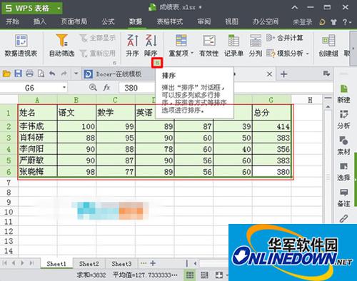Viewport: 357px width, 281px height.
Task: Click the magnifier icon beside fx
Action: (x=93, y=88)
